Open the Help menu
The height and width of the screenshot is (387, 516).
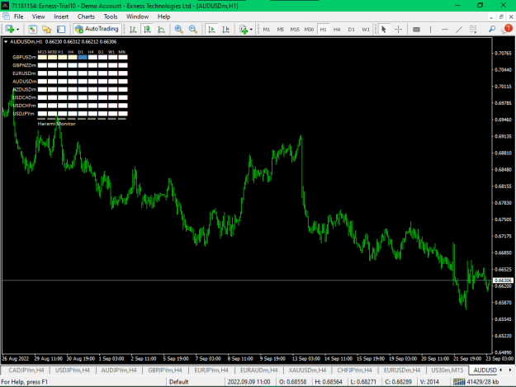tap(163, 17)
